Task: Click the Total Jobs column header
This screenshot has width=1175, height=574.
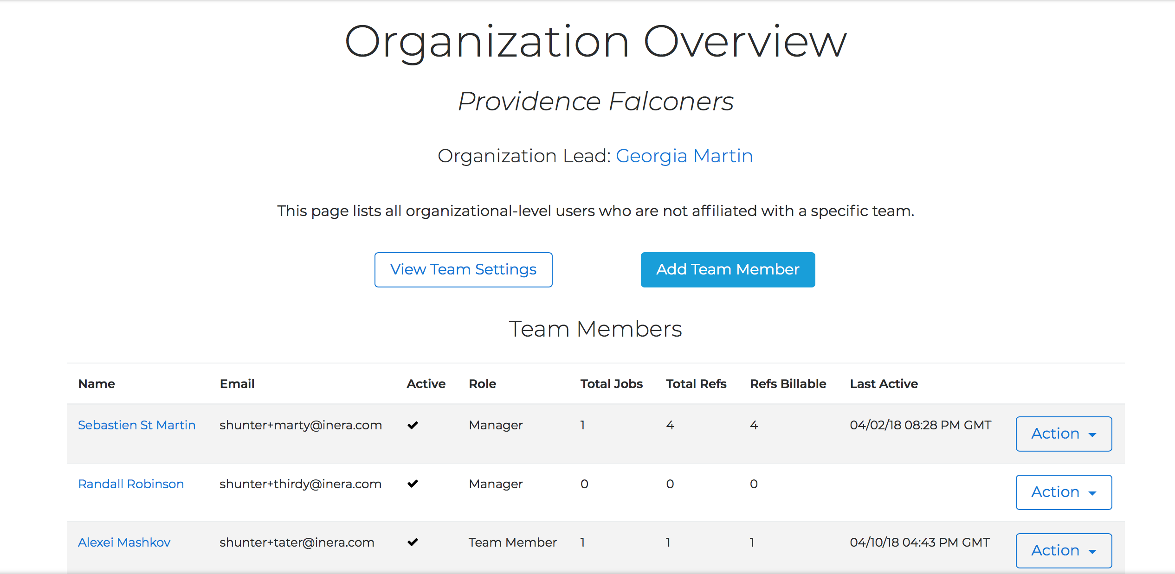Action: 611,384
